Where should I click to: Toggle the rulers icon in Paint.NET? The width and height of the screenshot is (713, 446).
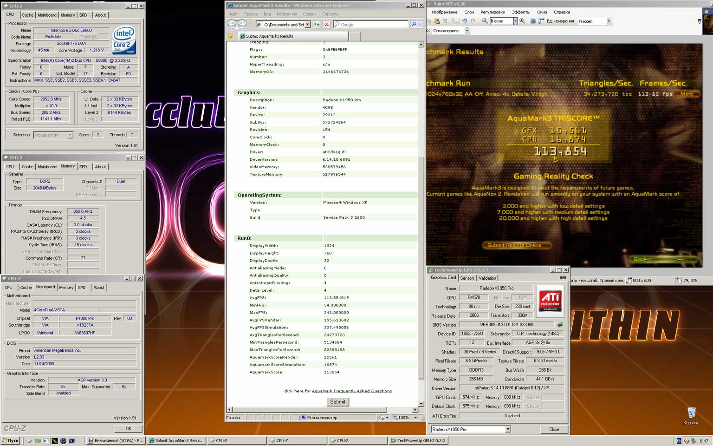click(x=541, y=21)
